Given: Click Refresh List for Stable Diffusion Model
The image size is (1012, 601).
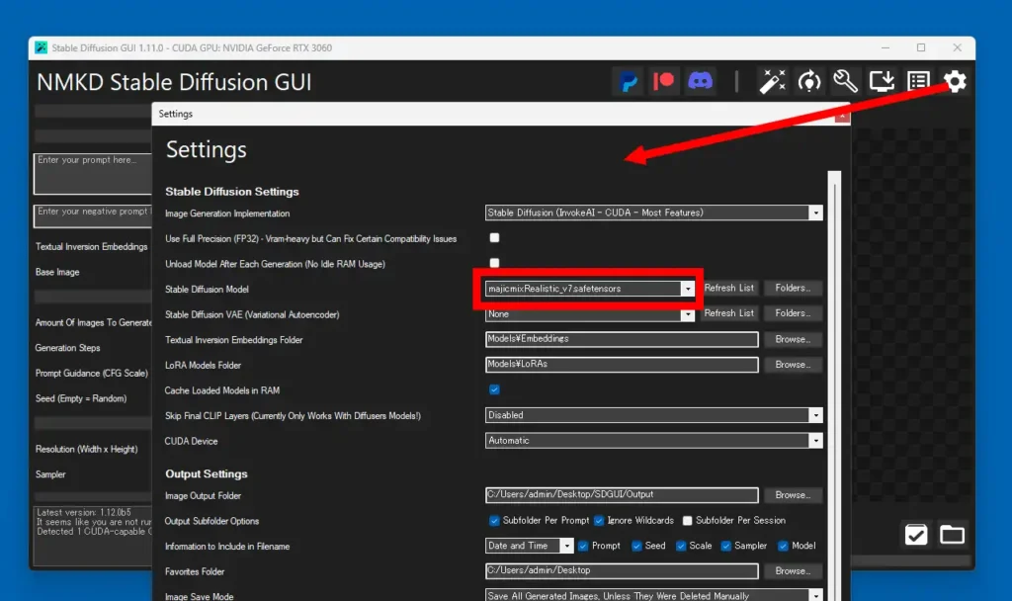Looking at the screenshot, I should [728, 288].
